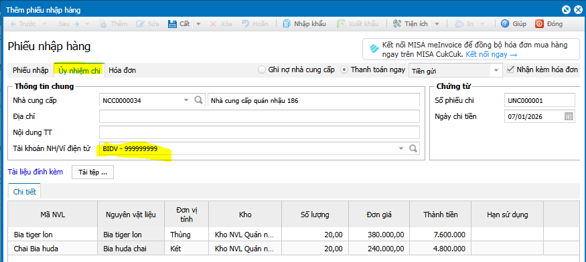The image size is (586, 262).
Task: Click the Thêm add document icon
Action: pyautogui.click(x=102, y=24)
